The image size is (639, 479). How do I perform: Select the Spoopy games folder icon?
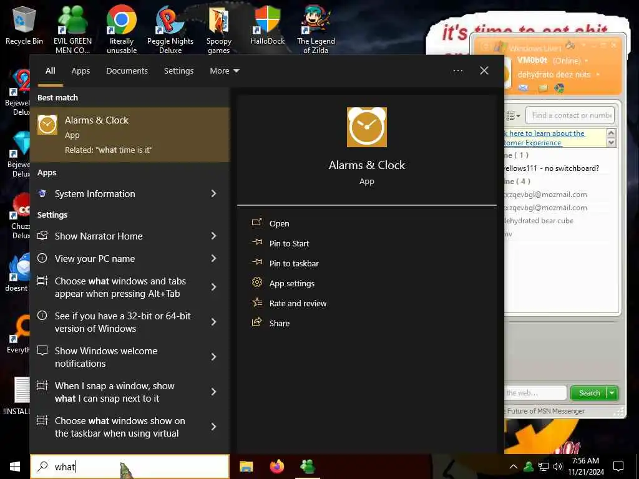(x=219, y=29)
